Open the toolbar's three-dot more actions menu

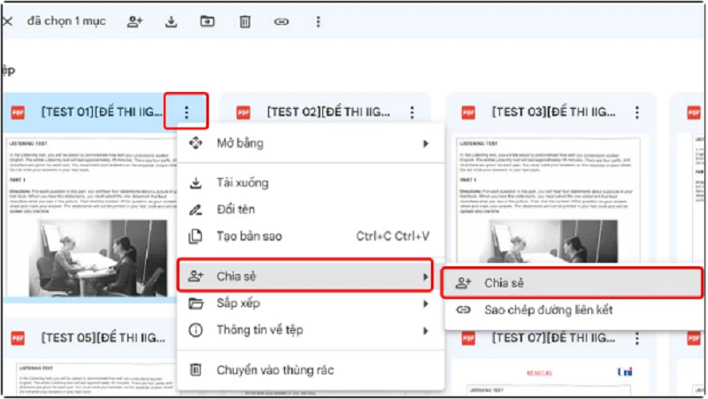click(x=319, y=21)
